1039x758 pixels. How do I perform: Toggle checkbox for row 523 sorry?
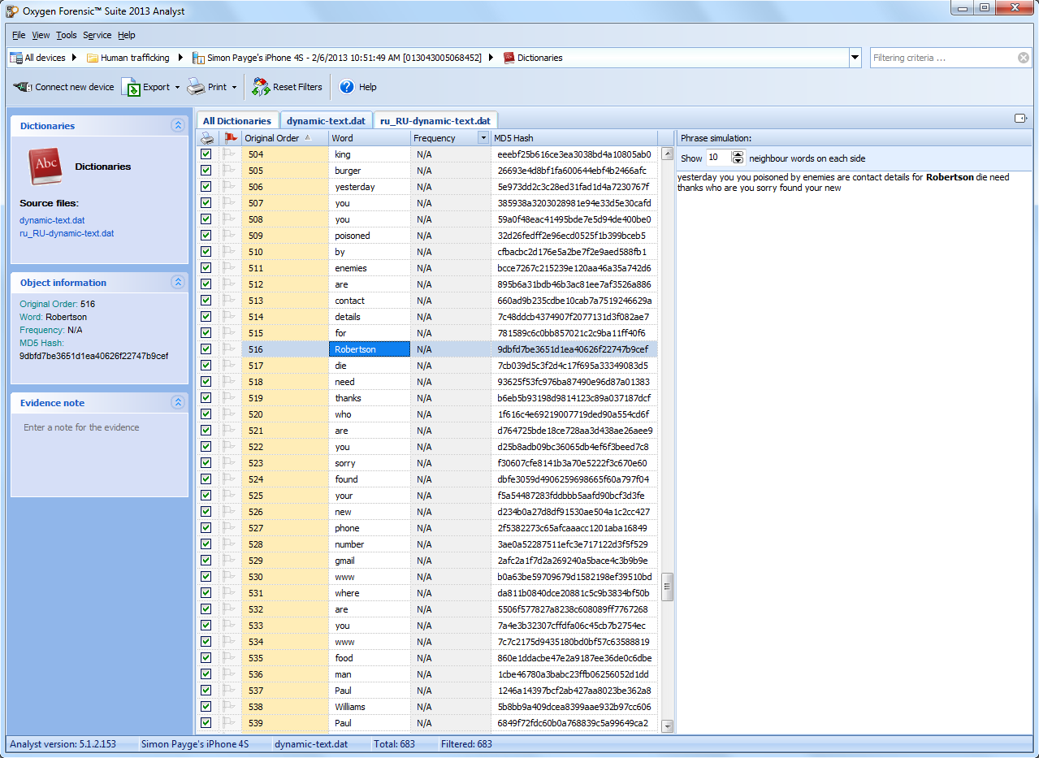(x=206, y=463)
